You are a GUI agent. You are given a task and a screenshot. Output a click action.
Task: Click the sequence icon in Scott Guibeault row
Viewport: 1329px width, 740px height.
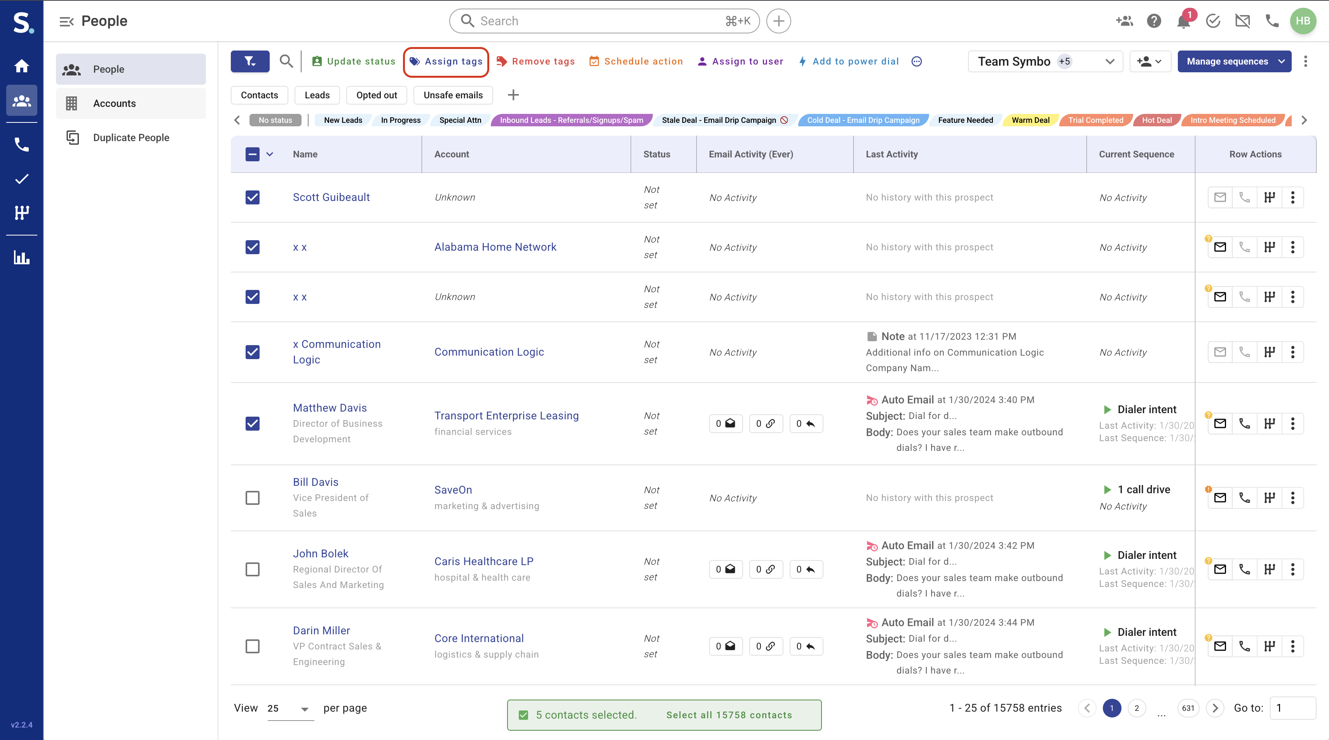coord(1269,197)
